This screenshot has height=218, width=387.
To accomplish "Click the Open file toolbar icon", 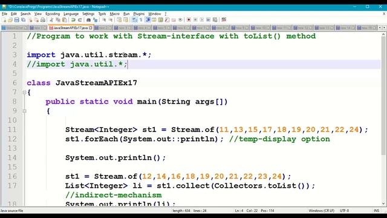I will click(x=10, y=20).
